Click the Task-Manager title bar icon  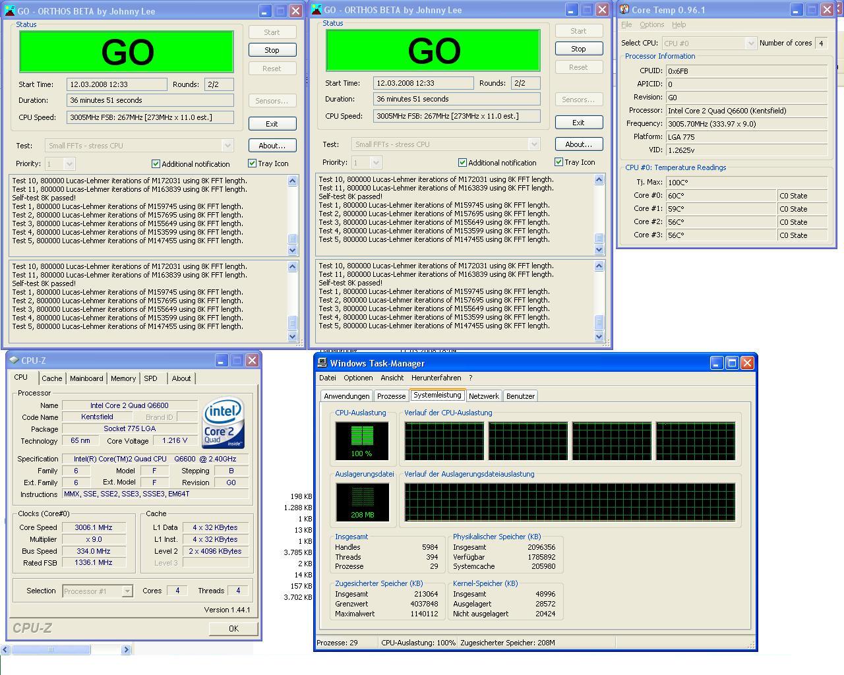coord(322,363)
